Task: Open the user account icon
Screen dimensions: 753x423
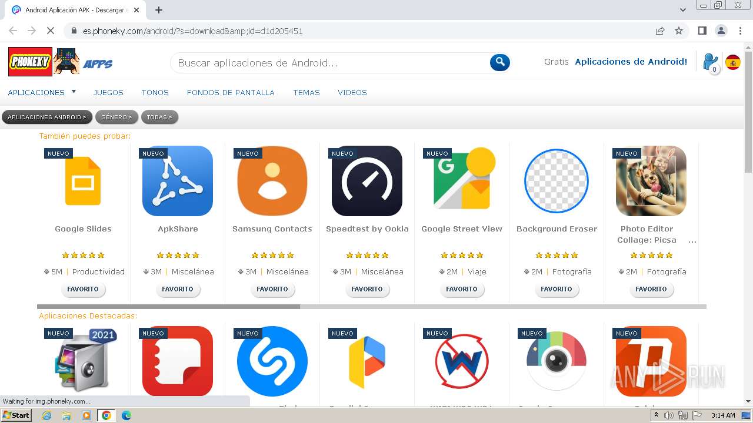Action: 711,62
